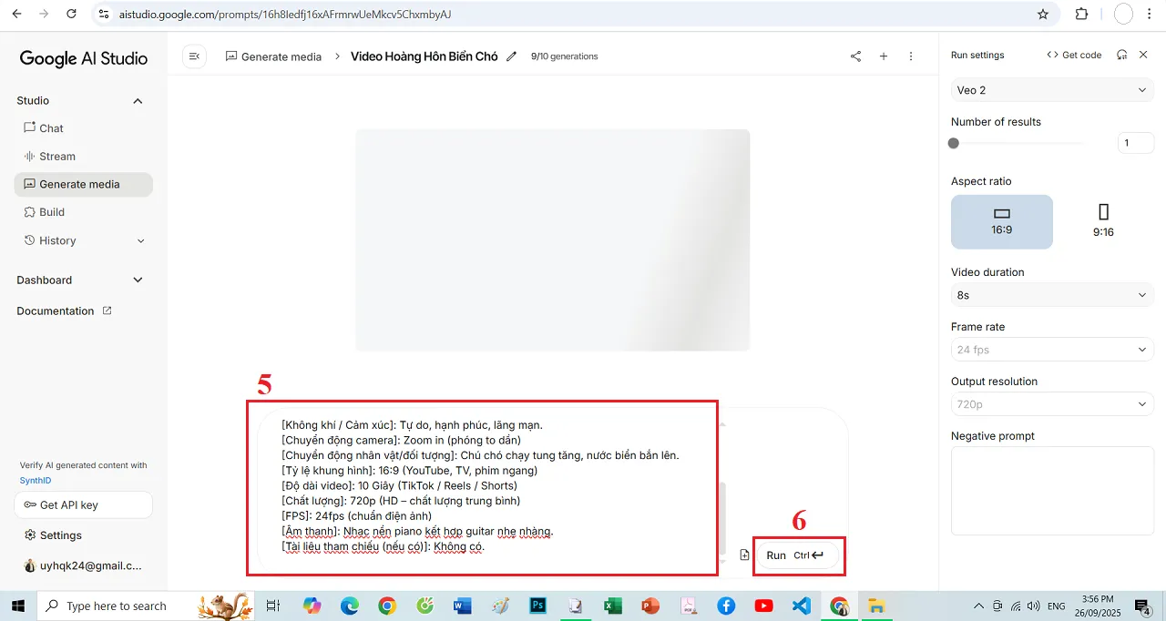Select the 16:9 aspect ratio
Viewport: 1166px width, 621px height.
click(1002, 221)
